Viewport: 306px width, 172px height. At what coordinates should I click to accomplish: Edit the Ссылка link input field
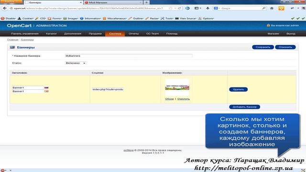click(108, 89)
